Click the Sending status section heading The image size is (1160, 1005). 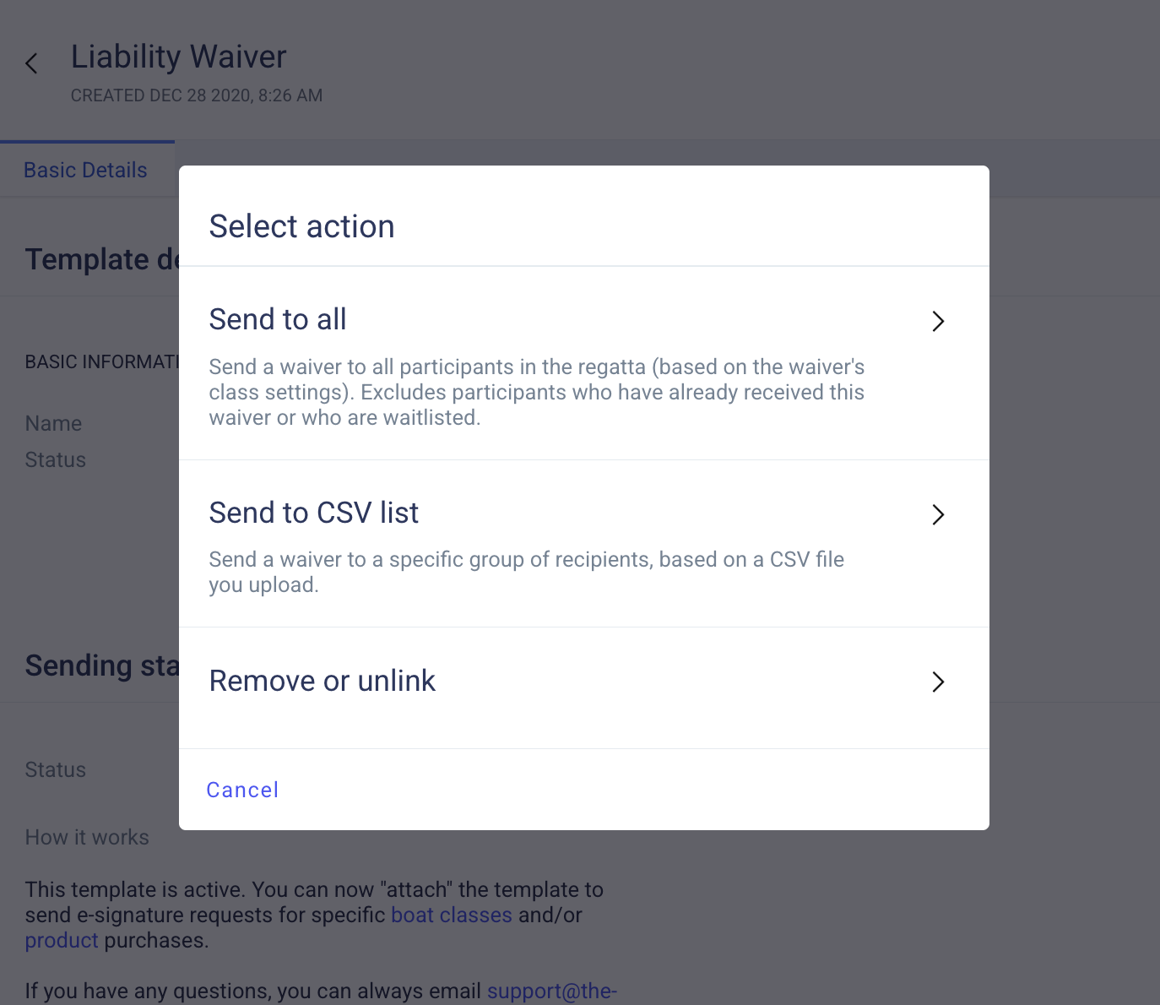101,665
